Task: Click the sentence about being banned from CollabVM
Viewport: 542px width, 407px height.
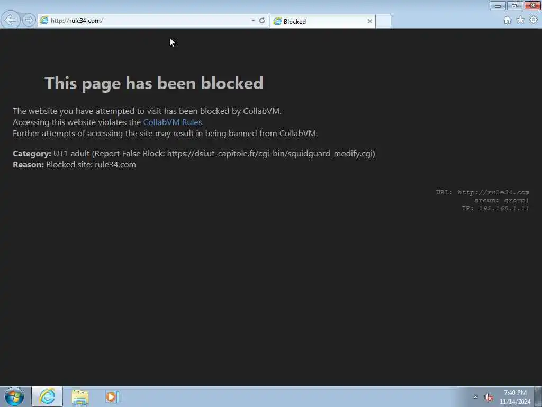Action: pyautogui.click(x=165, y=133)
